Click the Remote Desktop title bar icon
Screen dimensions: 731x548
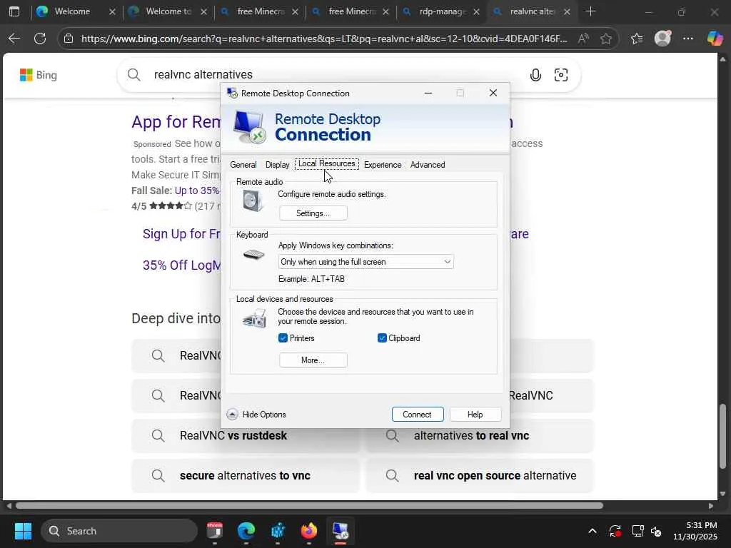[x=232, y=93]
